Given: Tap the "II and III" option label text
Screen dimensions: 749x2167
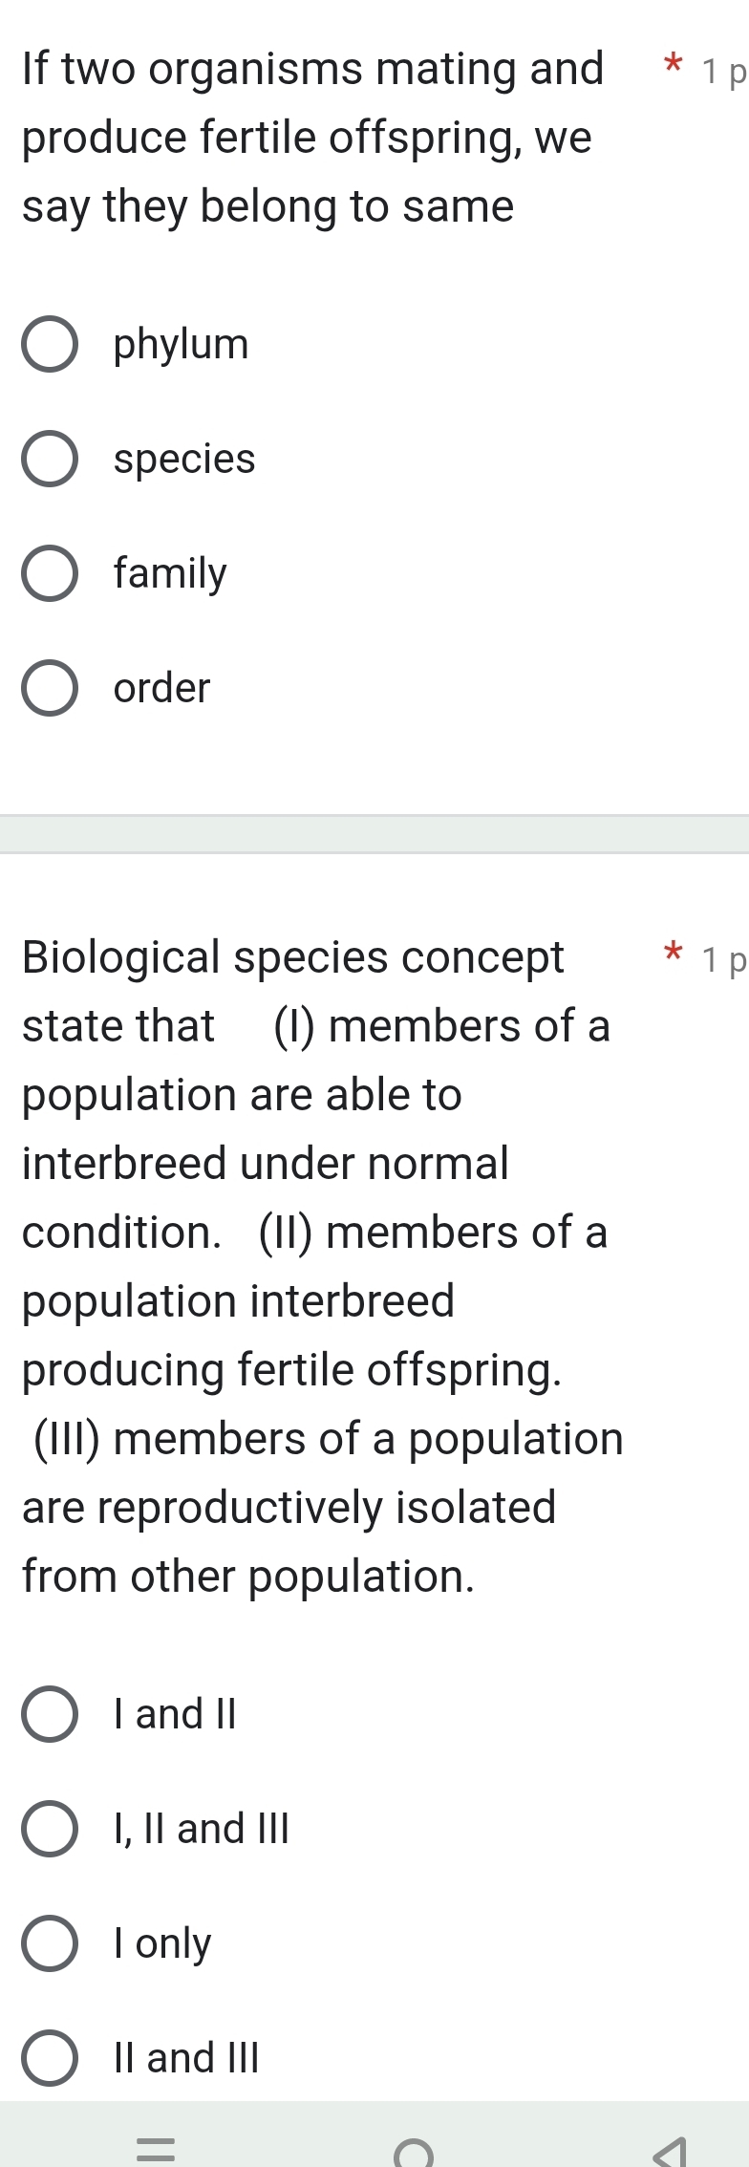Looking at the screenshot, I should (x=187, y=2058).
